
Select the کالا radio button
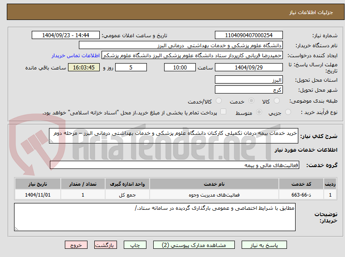click(x=277, y=101)
